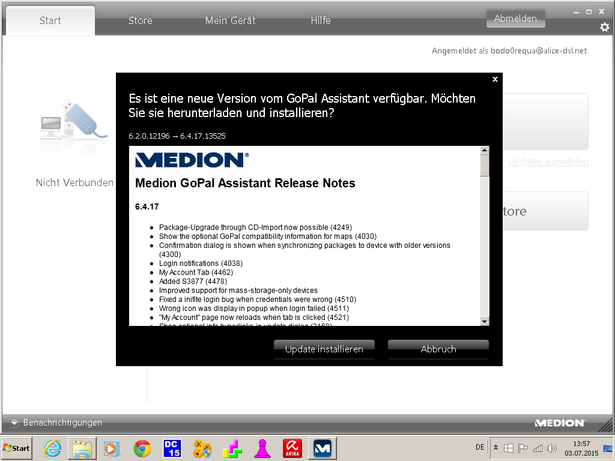Open the Mein Gerät tab
Image resolution: width=615 pixels, height=461 pixels.
(230, 20)
